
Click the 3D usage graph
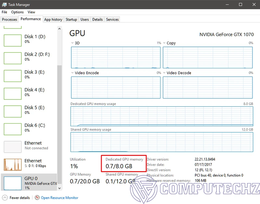pos(116,58)
